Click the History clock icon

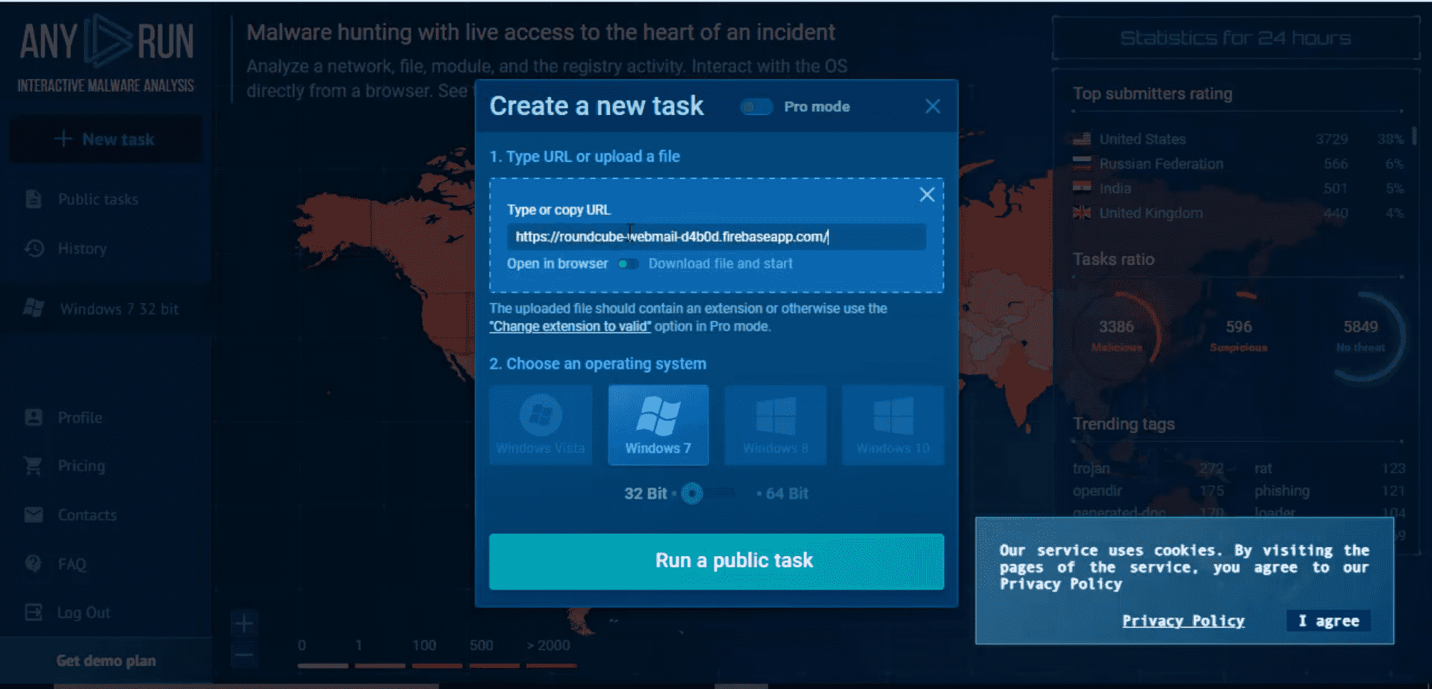34,248
